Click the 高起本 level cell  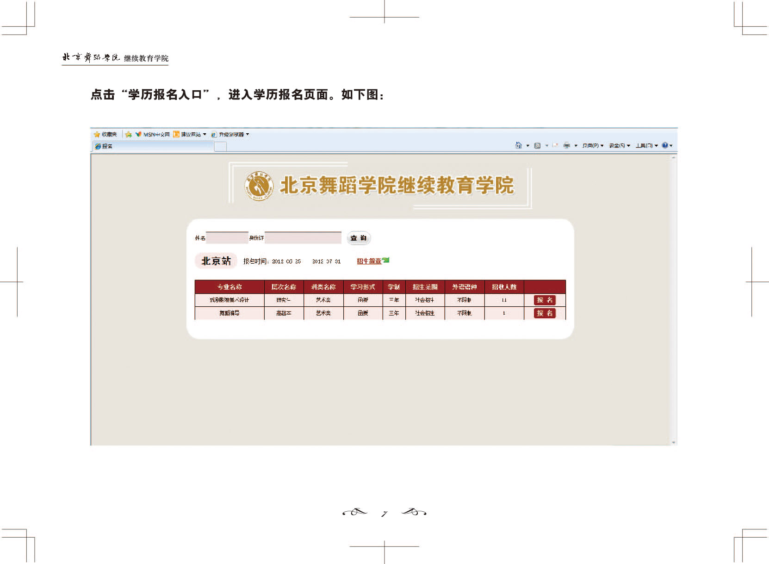tap(284, 313)
